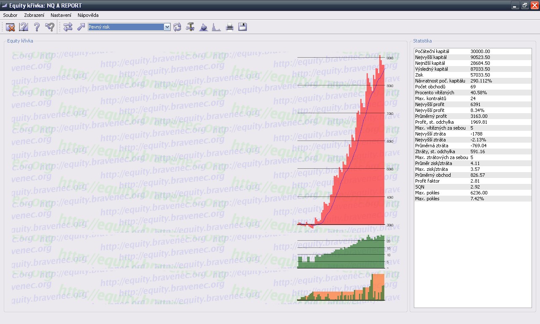Viewport: 540px width, 324px height.
Task: Open settings via the hammer and wrench icon
Action: coord(190,27)
